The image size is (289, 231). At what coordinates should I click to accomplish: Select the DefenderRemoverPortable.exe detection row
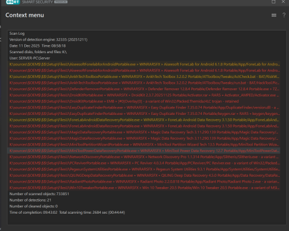pyautogui.click(x=144, y=89)
